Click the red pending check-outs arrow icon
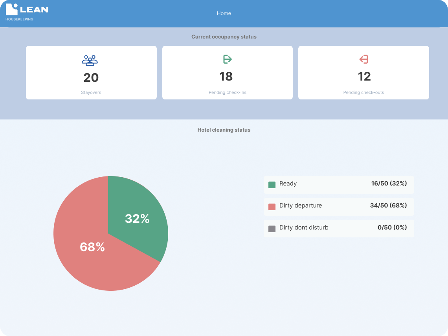This screenshot has width=448, height=336. 364,59
